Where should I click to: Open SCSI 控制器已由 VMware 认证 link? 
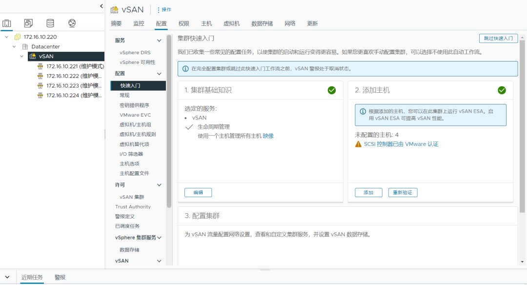pyautogui.click(x=401, y=144)
